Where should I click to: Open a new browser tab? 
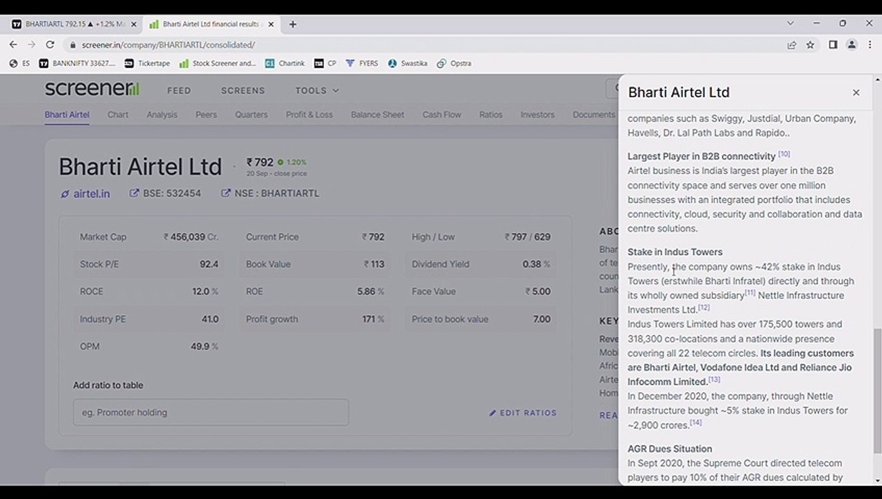click(293, 24)
